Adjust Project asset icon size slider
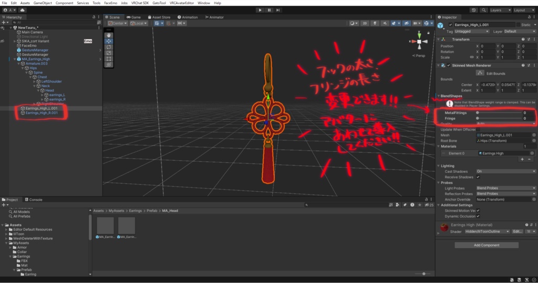 point(423,274)
